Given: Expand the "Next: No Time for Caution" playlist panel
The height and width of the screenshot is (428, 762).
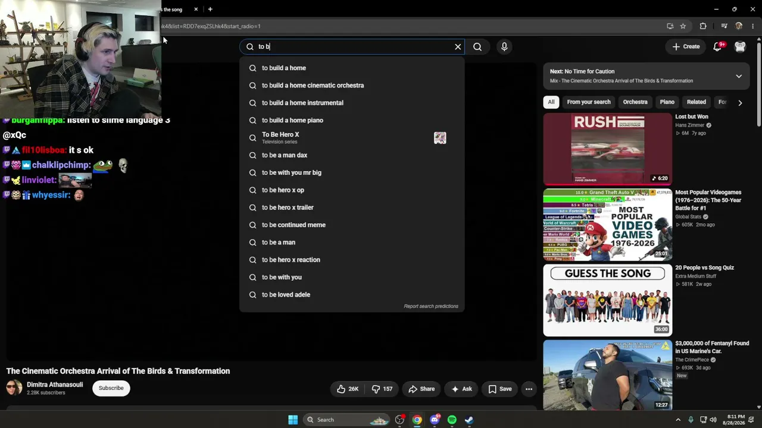Looking at the screenshot, I should pyautogui.click(x=739, y=76).
